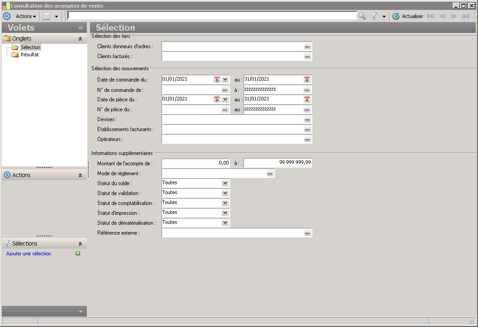Click the Ajouter une sélection link
This screenshot has height=327, width=478.
pos(29,254)
